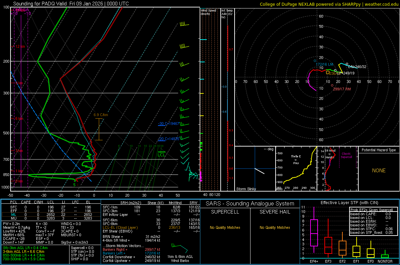Click the Wind Speed (knots) panel header
Image resolution: width=400 pixels, height=265 pixels.
click(208, 12)
